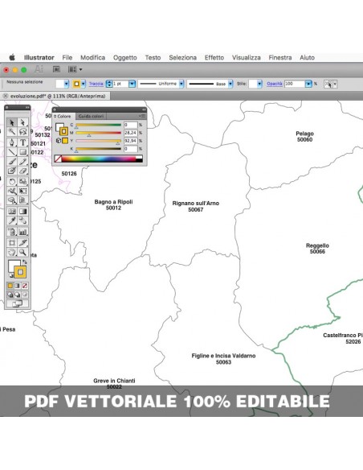This screenshot has height=470, width=363.
Task: Click the M value field showing 28,24
Action: 130,133
